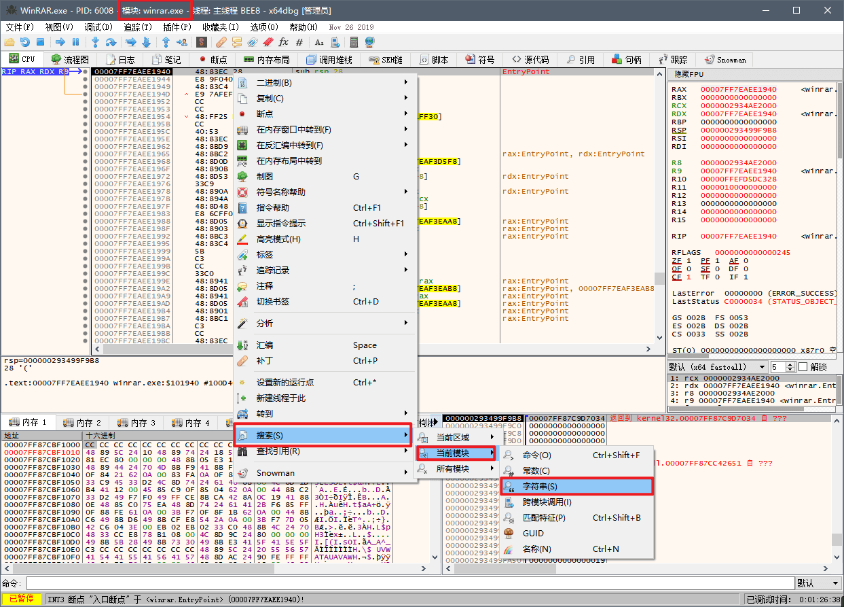Screen dimensions: 844x607
Task: Choose 字符串(S) in the search submenu
Action: point(577,486)
